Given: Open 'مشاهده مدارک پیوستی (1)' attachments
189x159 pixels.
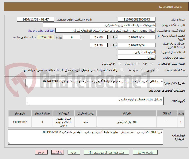Looking at the screenshot, I should (106, 152).
